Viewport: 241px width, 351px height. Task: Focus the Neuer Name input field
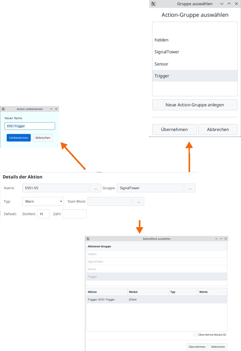pyautogui.click(x=30, y=126)
